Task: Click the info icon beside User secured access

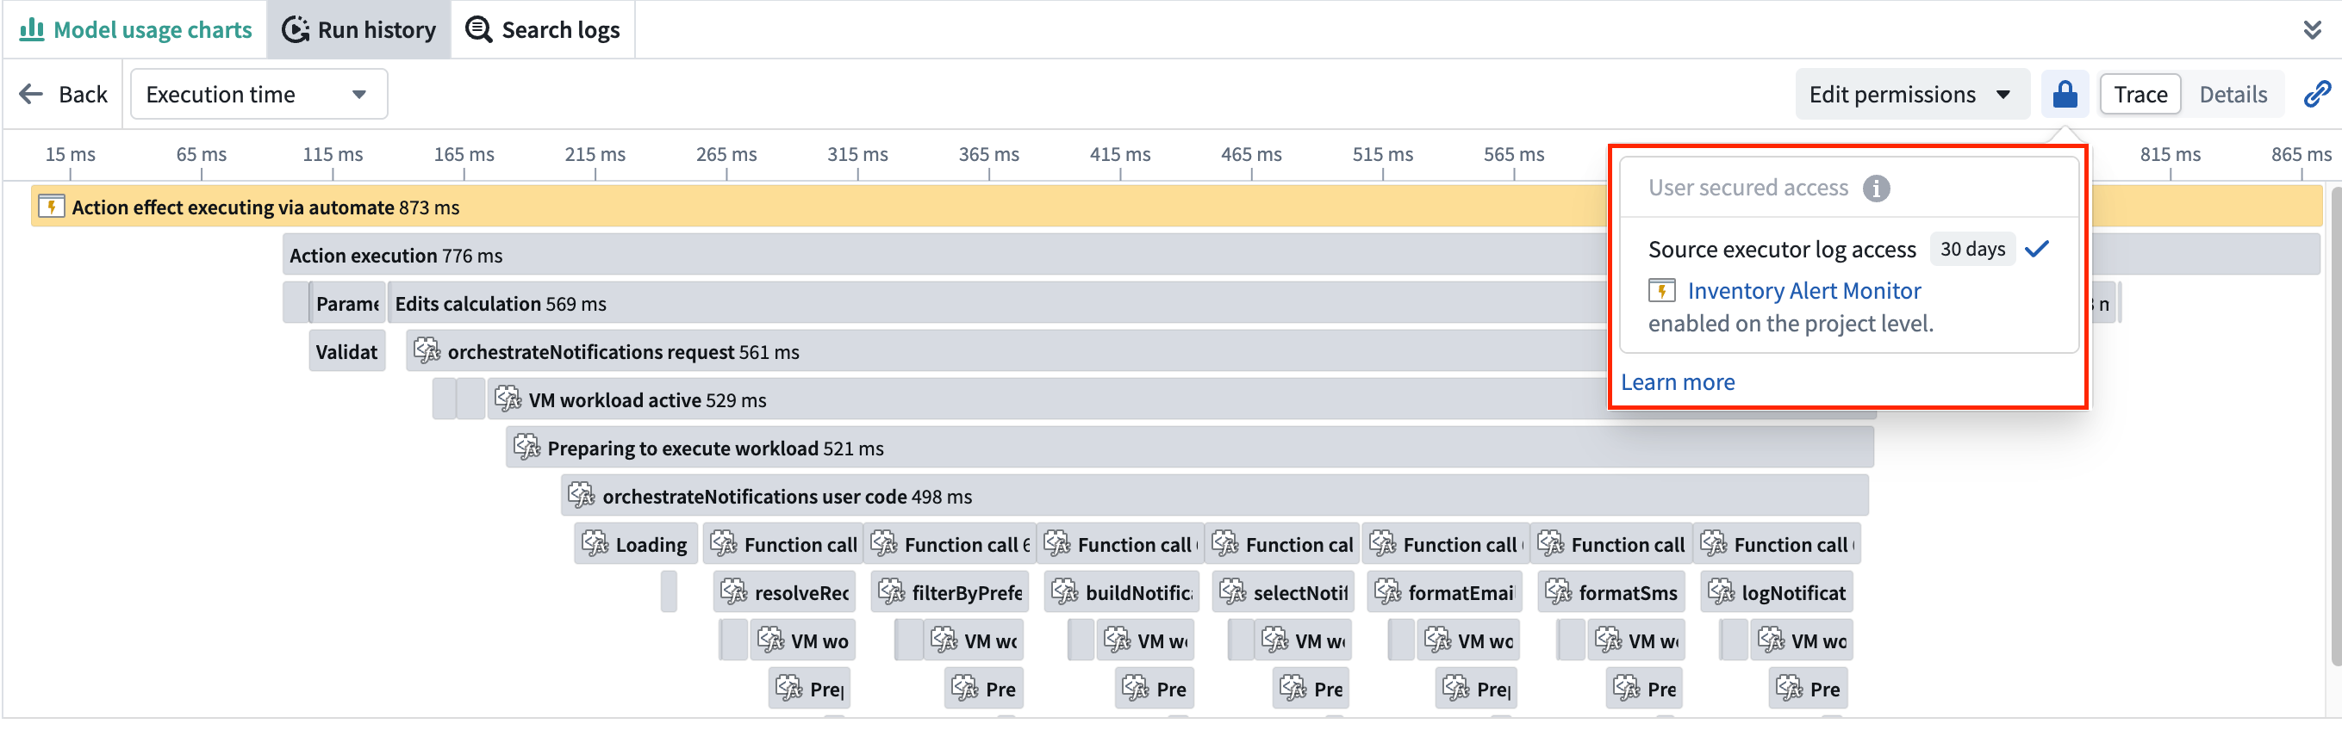Action: point(1876,188)
